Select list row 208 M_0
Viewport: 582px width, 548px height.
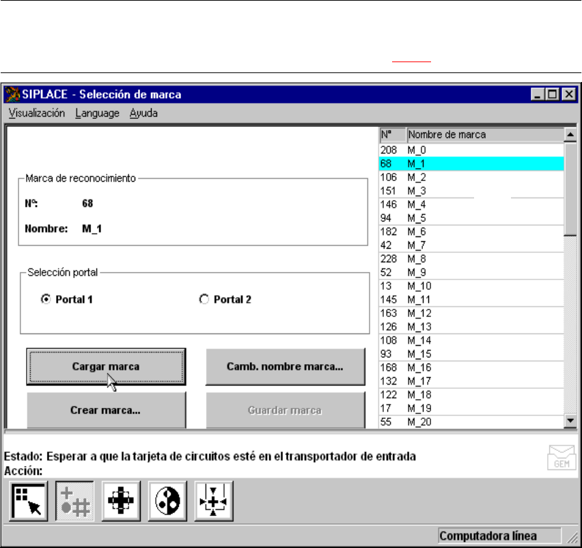click(x=471, y=150)
